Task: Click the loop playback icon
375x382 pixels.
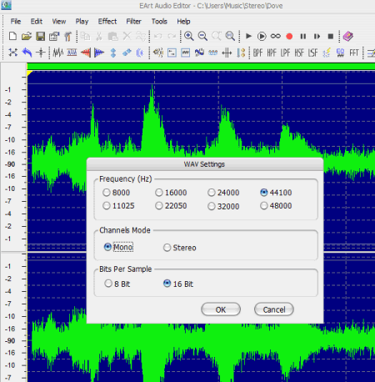Action: (276, 36)
